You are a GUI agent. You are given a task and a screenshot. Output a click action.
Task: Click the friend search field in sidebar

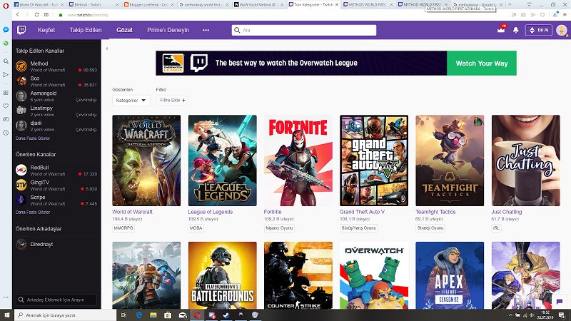click(x=57, y=300)
